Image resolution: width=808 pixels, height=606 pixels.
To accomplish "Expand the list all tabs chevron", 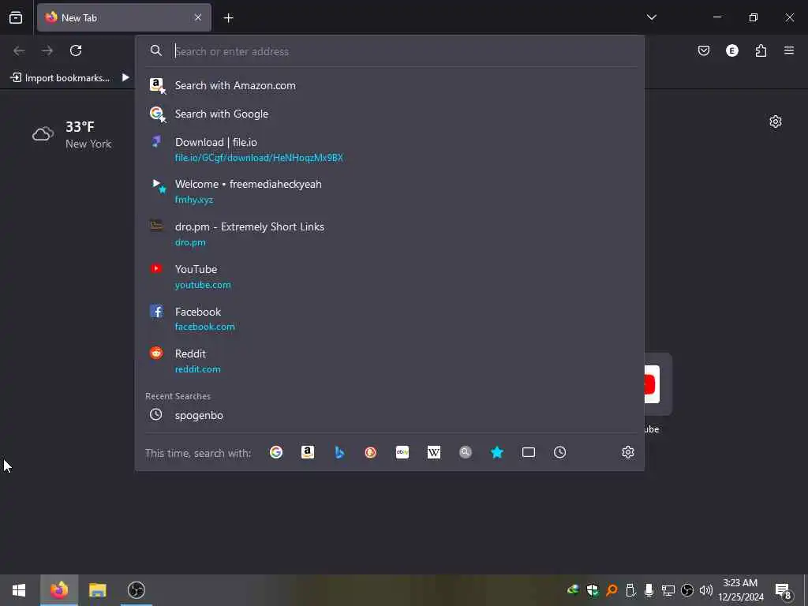I will click(651, 17).
